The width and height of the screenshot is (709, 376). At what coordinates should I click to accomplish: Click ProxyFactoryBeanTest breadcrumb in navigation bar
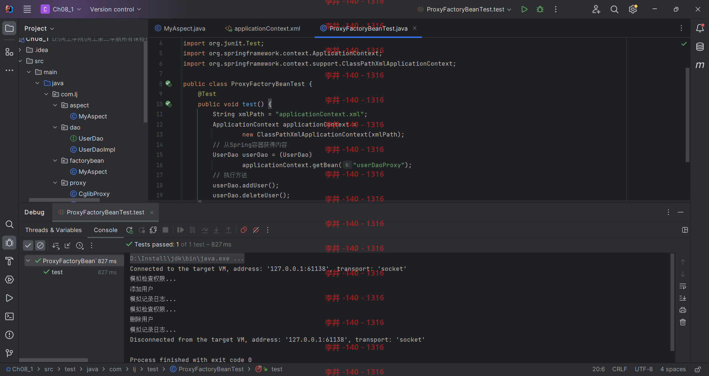point(207,369)
